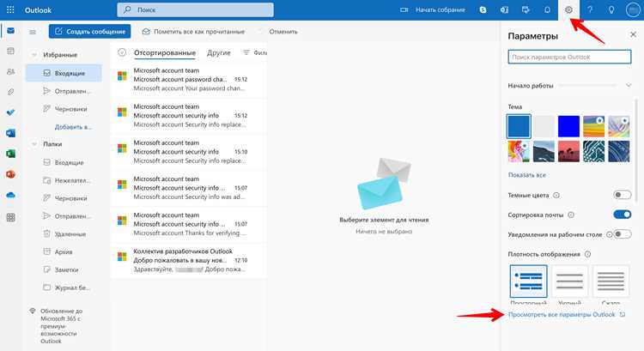Launch Excel from the left rail

coord(10,154)
